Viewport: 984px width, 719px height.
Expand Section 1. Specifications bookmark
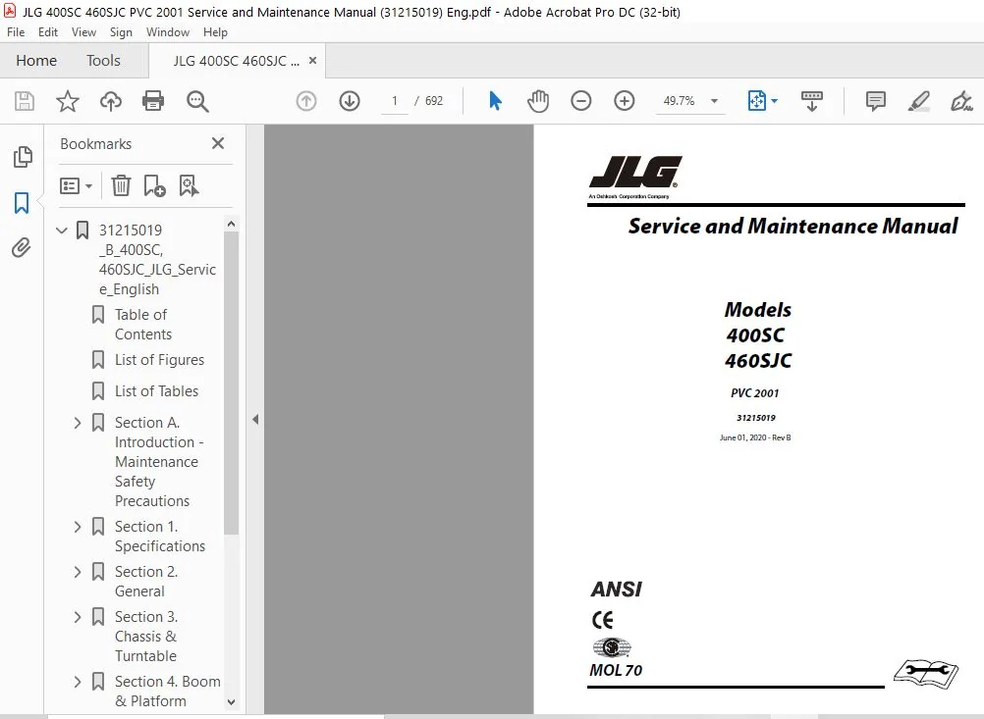click(78, 527)
